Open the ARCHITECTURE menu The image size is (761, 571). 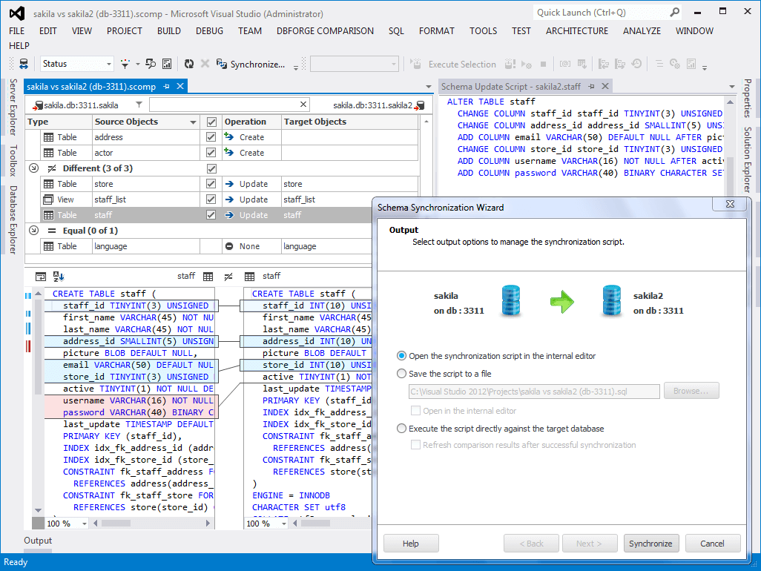point(577,31)
